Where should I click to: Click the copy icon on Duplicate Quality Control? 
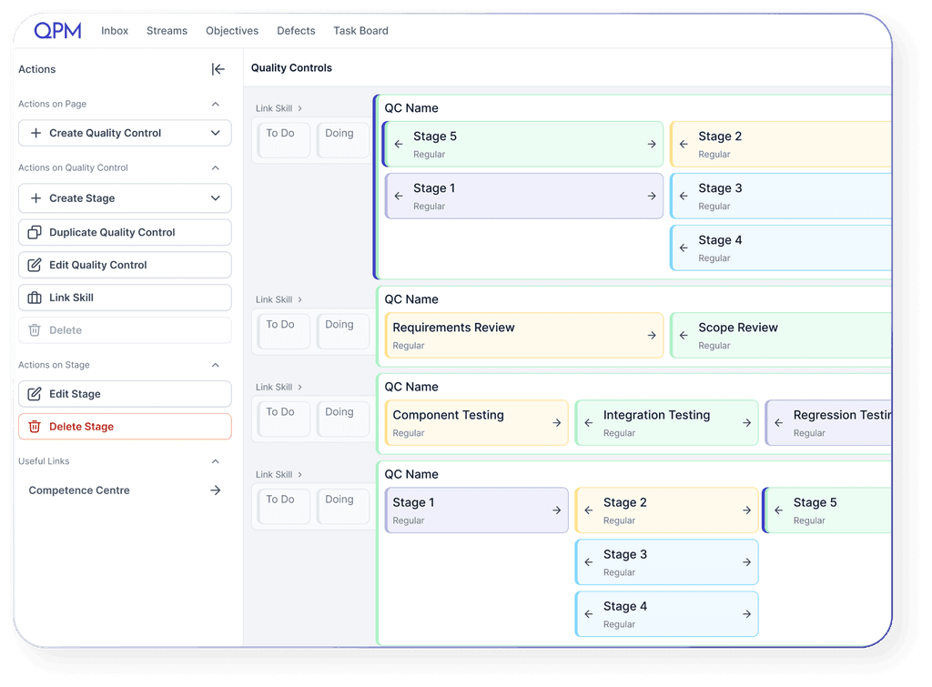click(x=34, y=232)
